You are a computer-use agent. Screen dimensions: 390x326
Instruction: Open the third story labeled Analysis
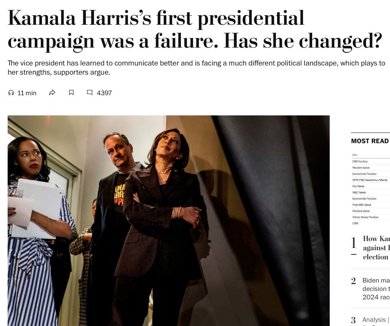tap(376, 320)
